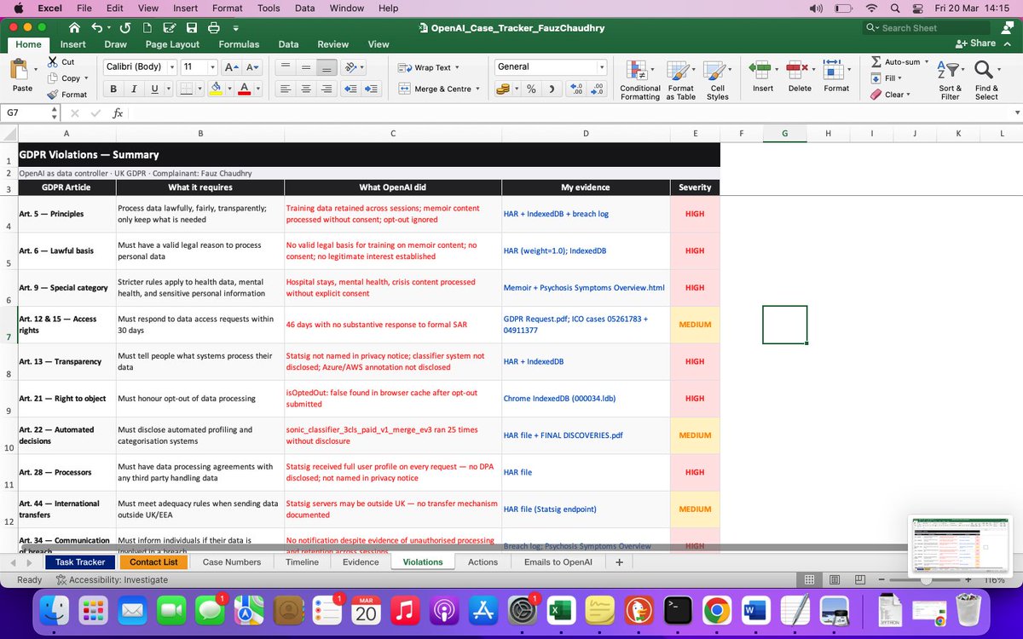Click the percent style icon

point(531,89)
